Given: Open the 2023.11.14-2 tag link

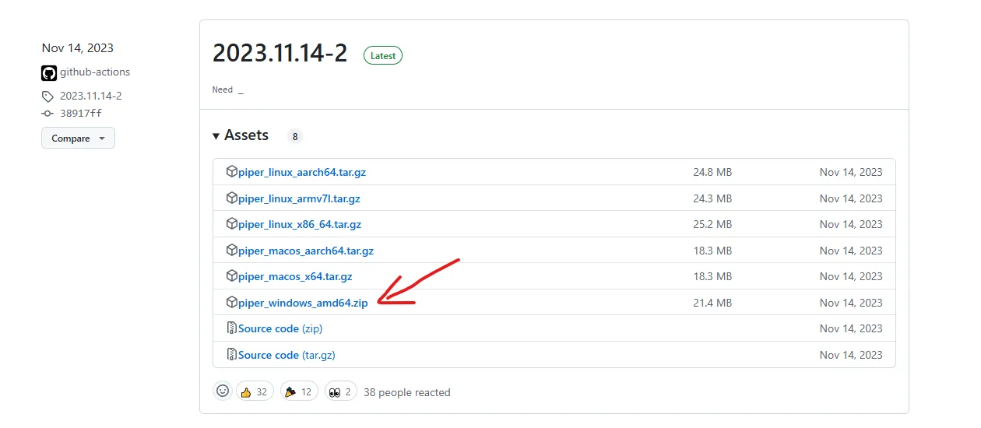Looking at the screenshot, I should coord(90,96).
